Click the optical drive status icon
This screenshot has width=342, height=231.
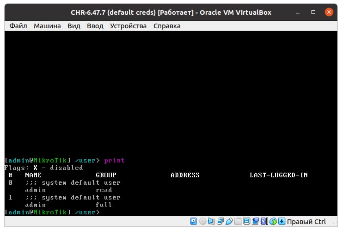click(x=202, y=221)
